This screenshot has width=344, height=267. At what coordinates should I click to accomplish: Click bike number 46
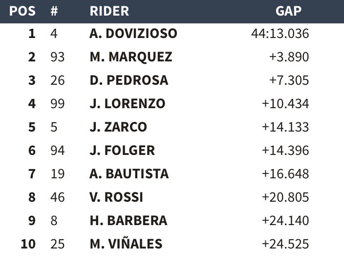[57, 197]
